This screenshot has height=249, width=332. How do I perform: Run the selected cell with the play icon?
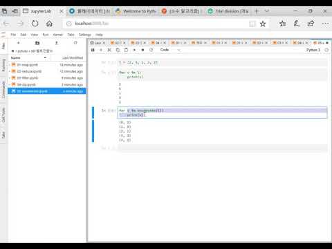click(x=134, y=50)
